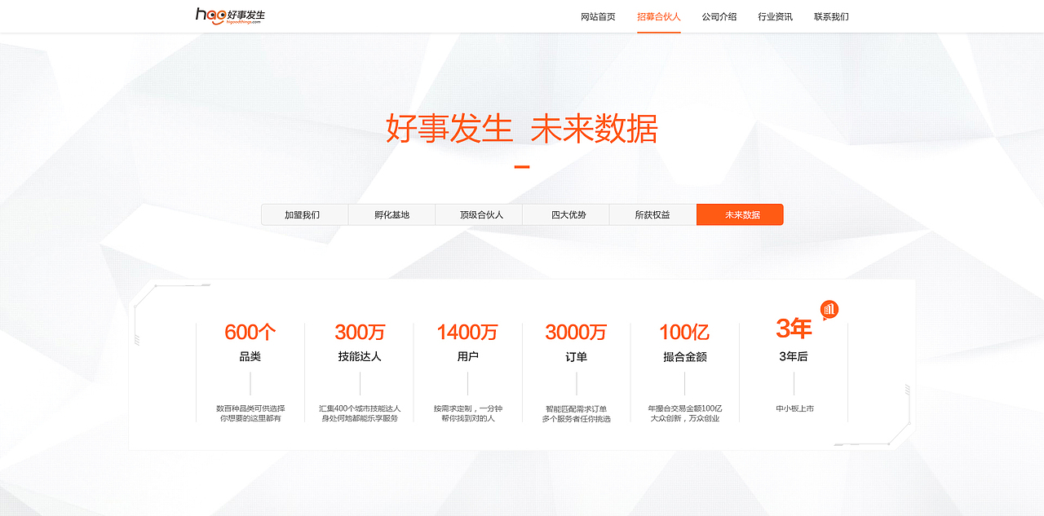
Task: Click the 300万 statistic
Action: [360, 332]
